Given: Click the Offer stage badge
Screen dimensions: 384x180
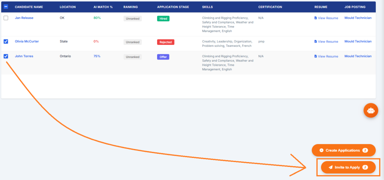Looking at the screenshot, I should click(x=163, y=57).
